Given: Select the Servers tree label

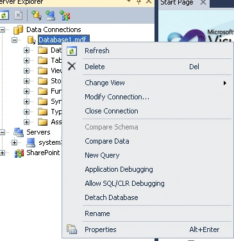Looking at the screenshot, I should click(x=38, y=132).
